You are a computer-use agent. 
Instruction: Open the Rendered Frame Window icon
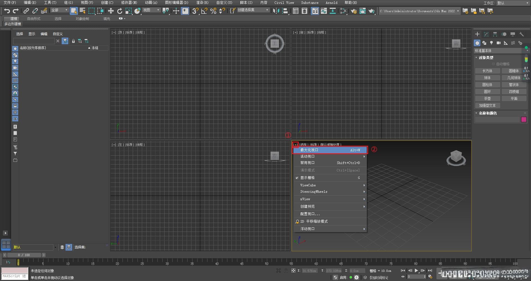(x=363, y=11)
